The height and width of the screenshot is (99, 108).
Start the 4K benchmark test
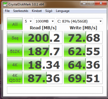(x=15, y=64)
